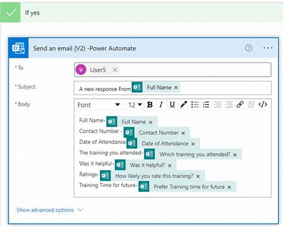Open the action's more options menu

(x=268, y=48)
